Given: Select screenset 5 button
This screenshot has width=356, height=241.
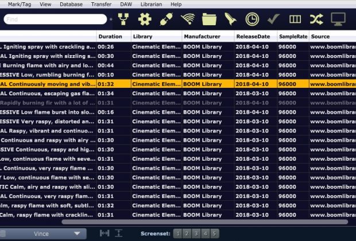Looking at the screenshot, I should click(x=214, y=234).
